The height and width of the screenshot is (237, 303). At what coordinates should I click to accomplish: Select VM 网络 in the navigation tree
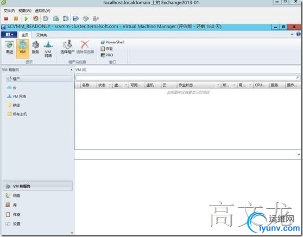pyautogui.click(x=16, y=97)
